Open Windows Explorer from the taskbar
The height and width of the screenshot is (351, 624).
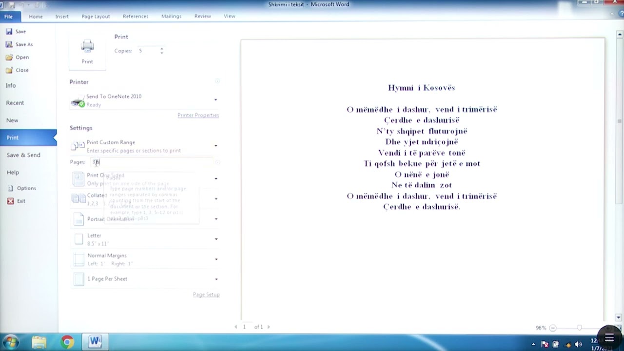pos(39,342)
